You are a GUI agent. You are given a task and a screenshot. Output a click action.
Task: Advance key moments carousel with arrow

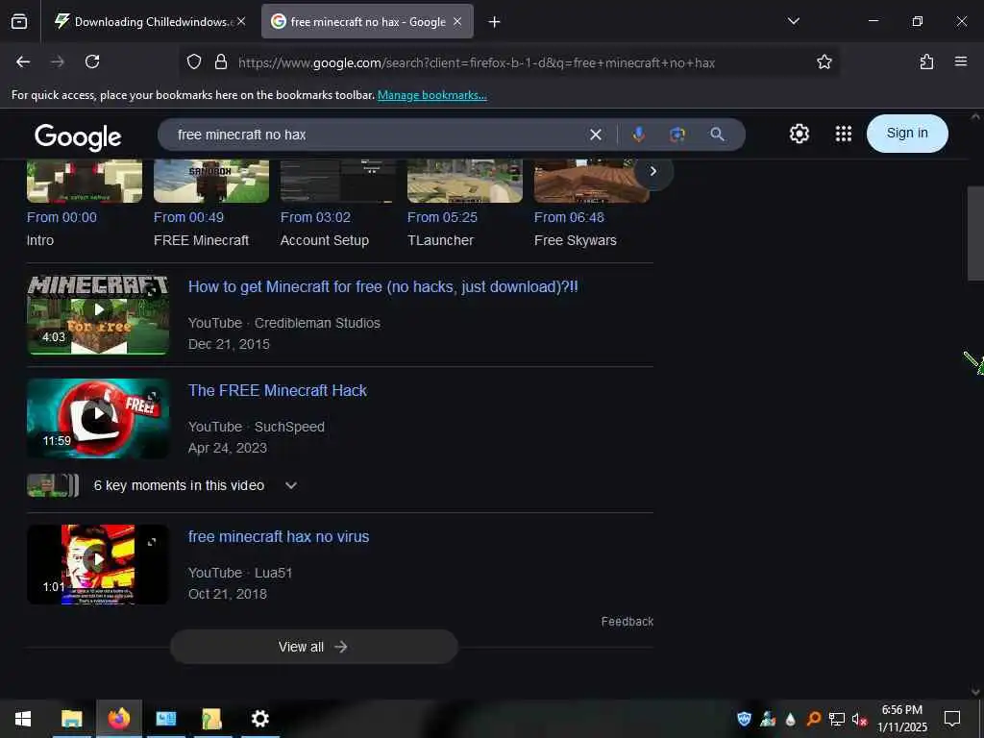[x=652, y=171]
